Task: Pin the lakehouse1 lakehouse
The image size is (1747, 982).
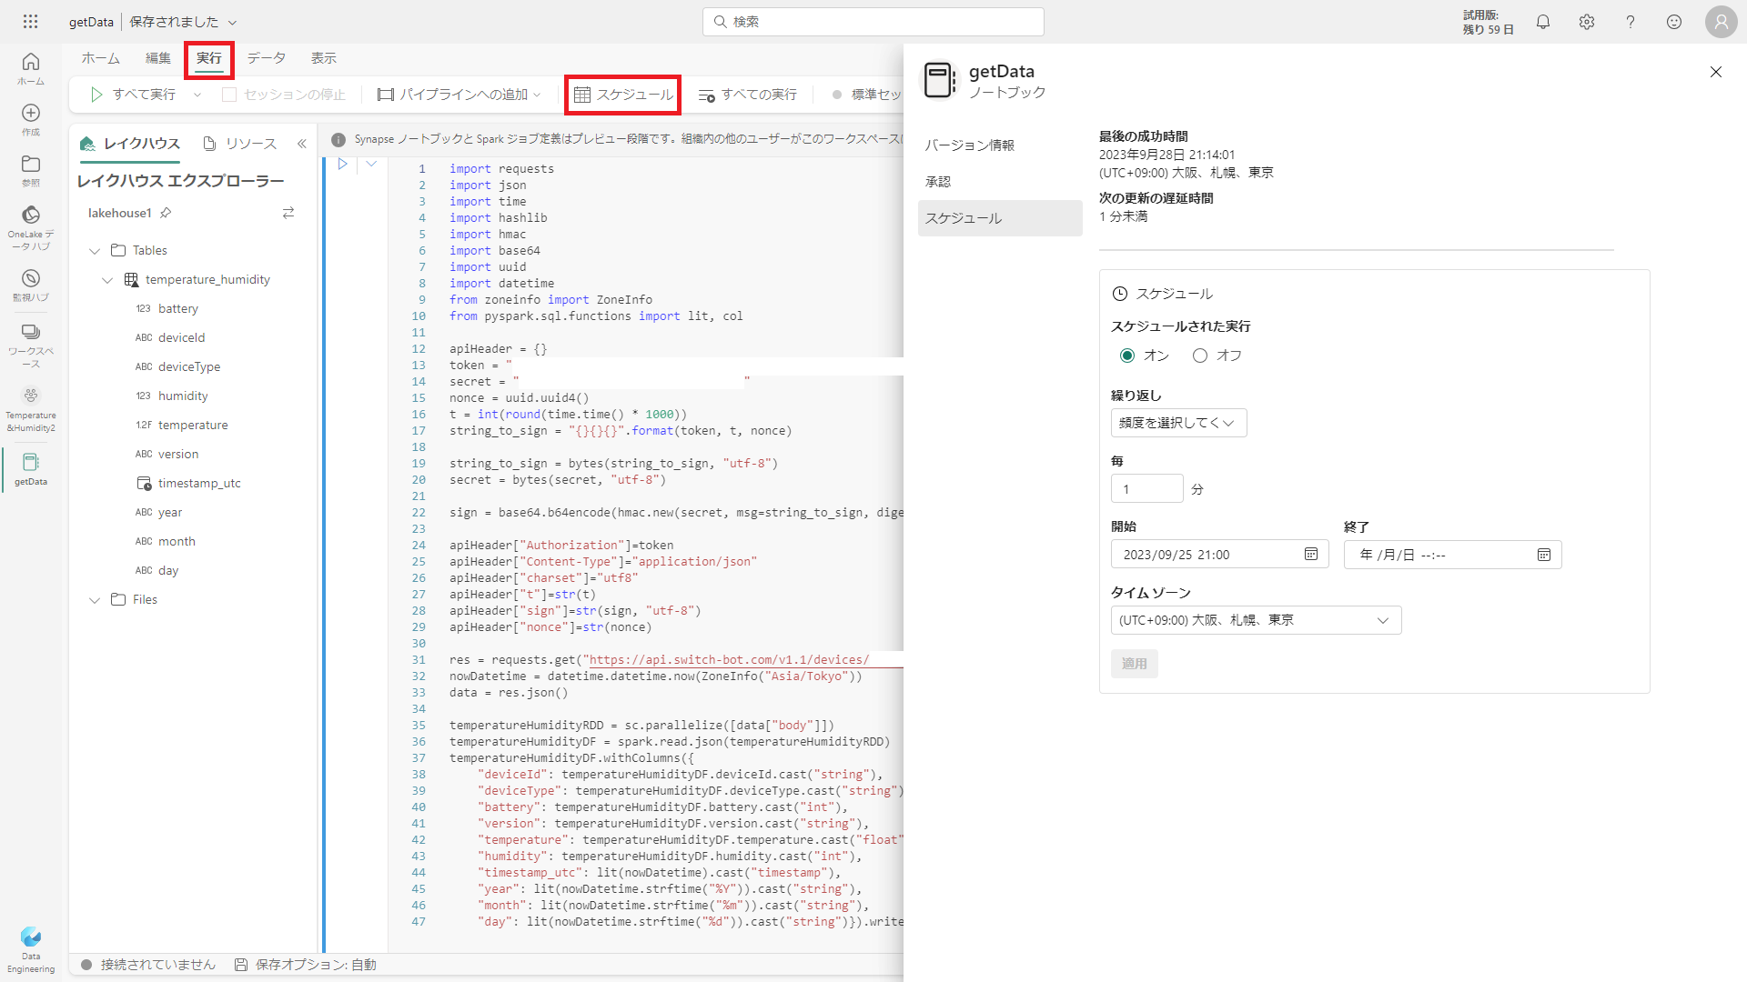Action: [x=166, y=213]
